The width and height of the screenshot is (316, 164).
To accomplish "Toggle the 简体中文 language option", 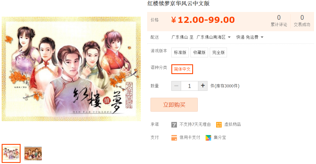I will click(x=182, y=69).
